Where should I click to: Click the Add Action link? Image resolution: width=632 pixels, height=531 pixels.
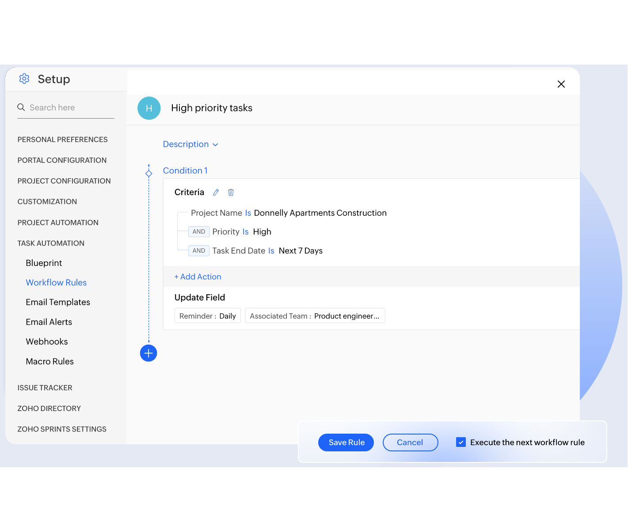(198, 276)
